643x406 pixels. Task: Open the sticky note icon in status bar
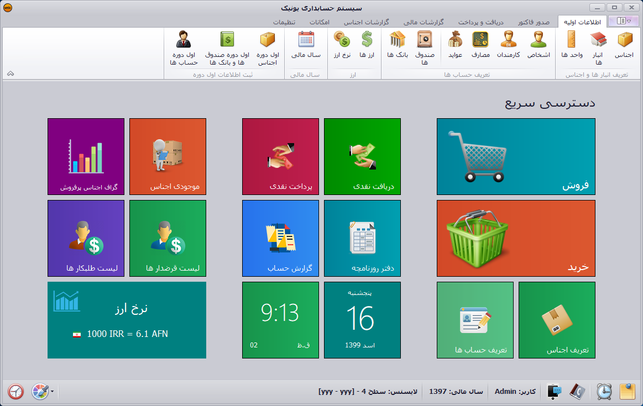pyautogui.click(x=627, y=391)
